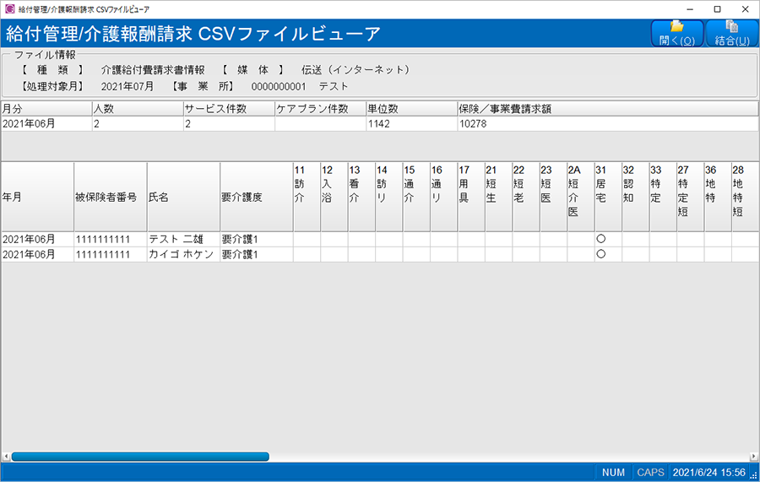Select the 1142 unit count cell
Image resolution: width=760 pixels, height=482 pixels.
coord(412,123)
